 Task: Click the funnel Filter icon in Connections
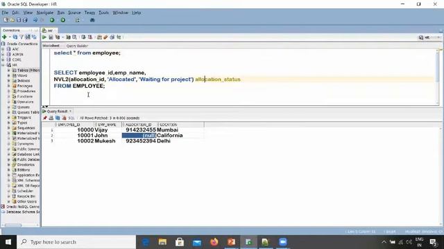click(x=22, y=37)
